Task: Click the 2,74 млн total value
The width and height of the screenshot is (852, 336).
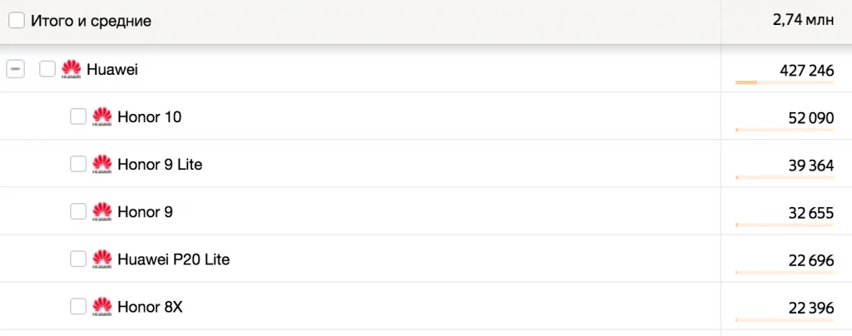Action: (x=803, y=21)
